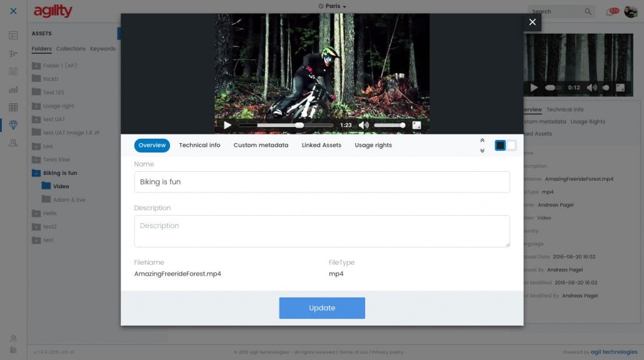Viewport: 644px width, 360px height.
Task: Open the users icon below the Assets diamond
Action: click(x=13, y=142)
